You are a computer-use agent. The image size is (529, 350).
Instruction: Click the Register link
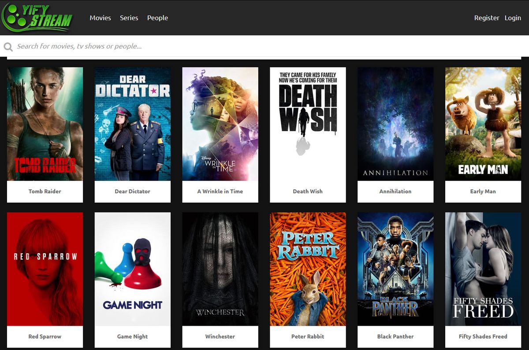tap(487, 18)
